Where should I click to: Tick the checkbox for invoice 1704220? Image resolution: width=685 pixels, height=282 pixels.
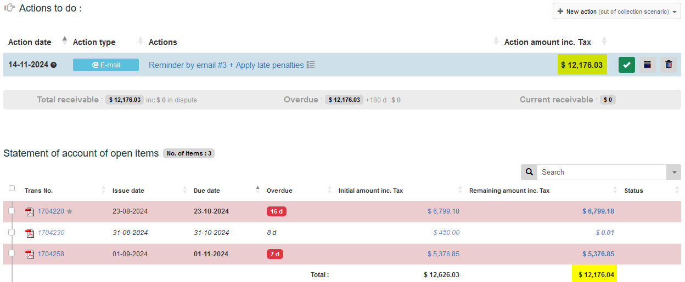click(x=12, y=211)
